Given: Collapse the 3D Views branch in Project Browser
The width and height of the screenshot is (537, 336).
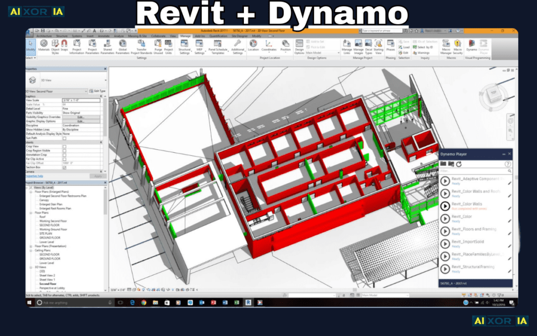Looking at the screenshot, I should tap(30, 267).
